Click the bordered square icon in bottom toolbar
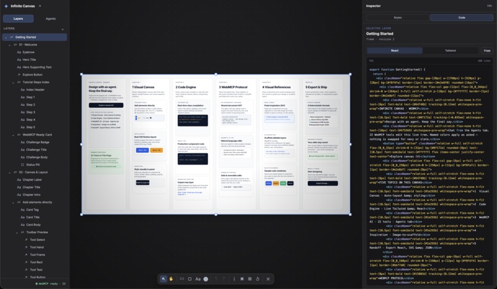 click(x=242, y=279)
